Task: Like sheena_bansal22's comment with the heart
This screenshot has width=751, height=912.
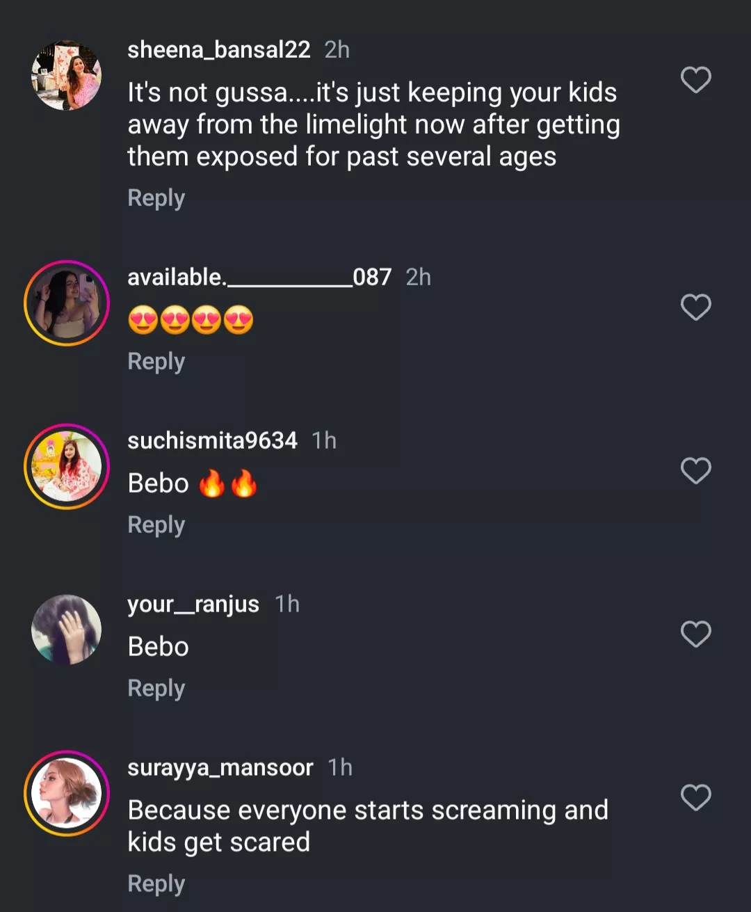Action: click(695, 80)
